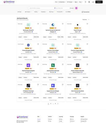This screenshot has width=106, height=123.
Task: Open the Posted within filter dropdown
Action: (x=60, y=12)
